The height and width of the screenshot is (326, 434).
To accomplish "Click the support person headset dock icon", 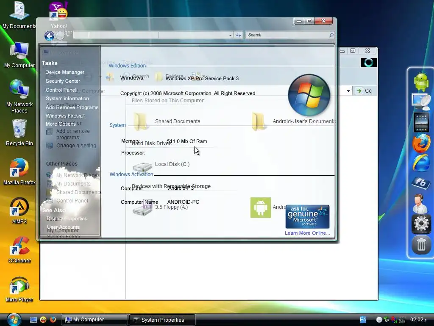I will point(420,203).
